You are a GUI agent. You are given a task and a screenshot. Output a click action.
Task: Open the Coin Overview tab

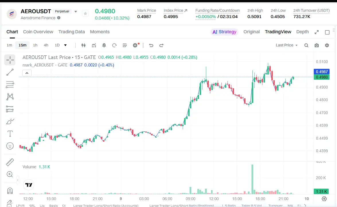click(38, 32)
